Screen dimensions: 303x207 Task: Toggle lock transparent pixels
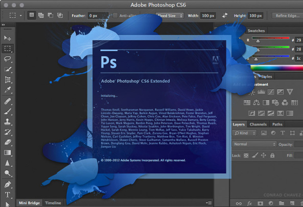click(x=246, y=156)
